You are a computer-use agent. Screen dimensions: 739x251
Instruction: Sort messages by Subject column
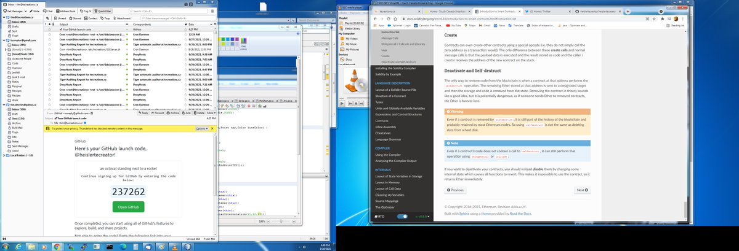92,25
